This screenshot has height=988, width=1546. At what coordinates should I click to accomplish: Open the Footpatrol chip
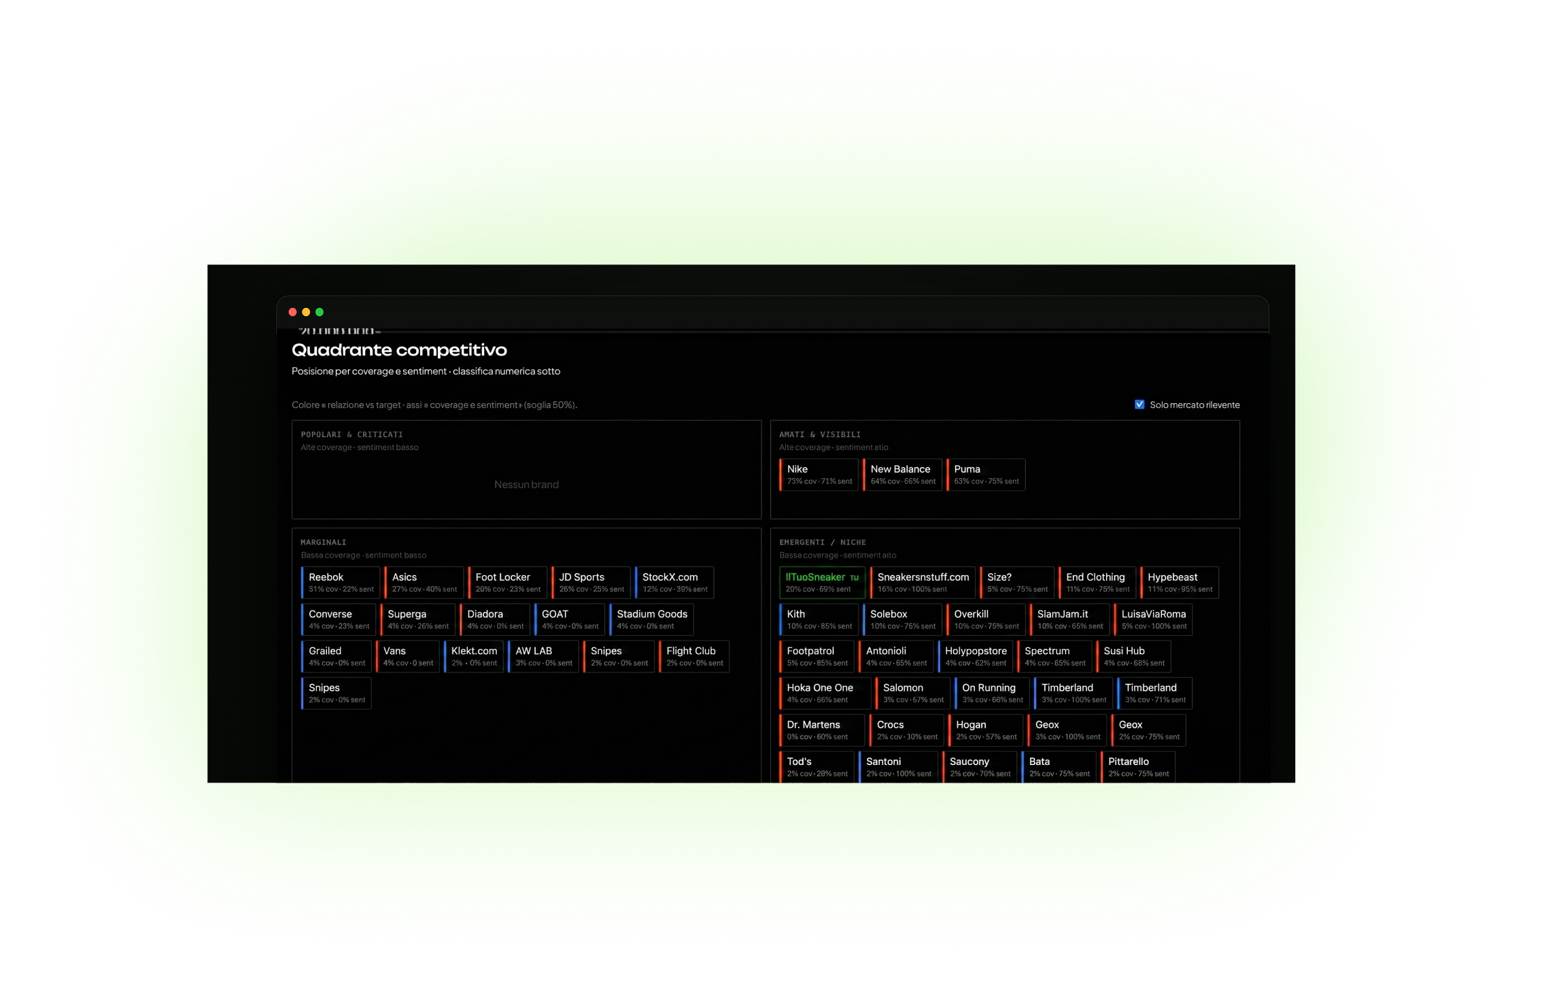[x=817, y=656]
